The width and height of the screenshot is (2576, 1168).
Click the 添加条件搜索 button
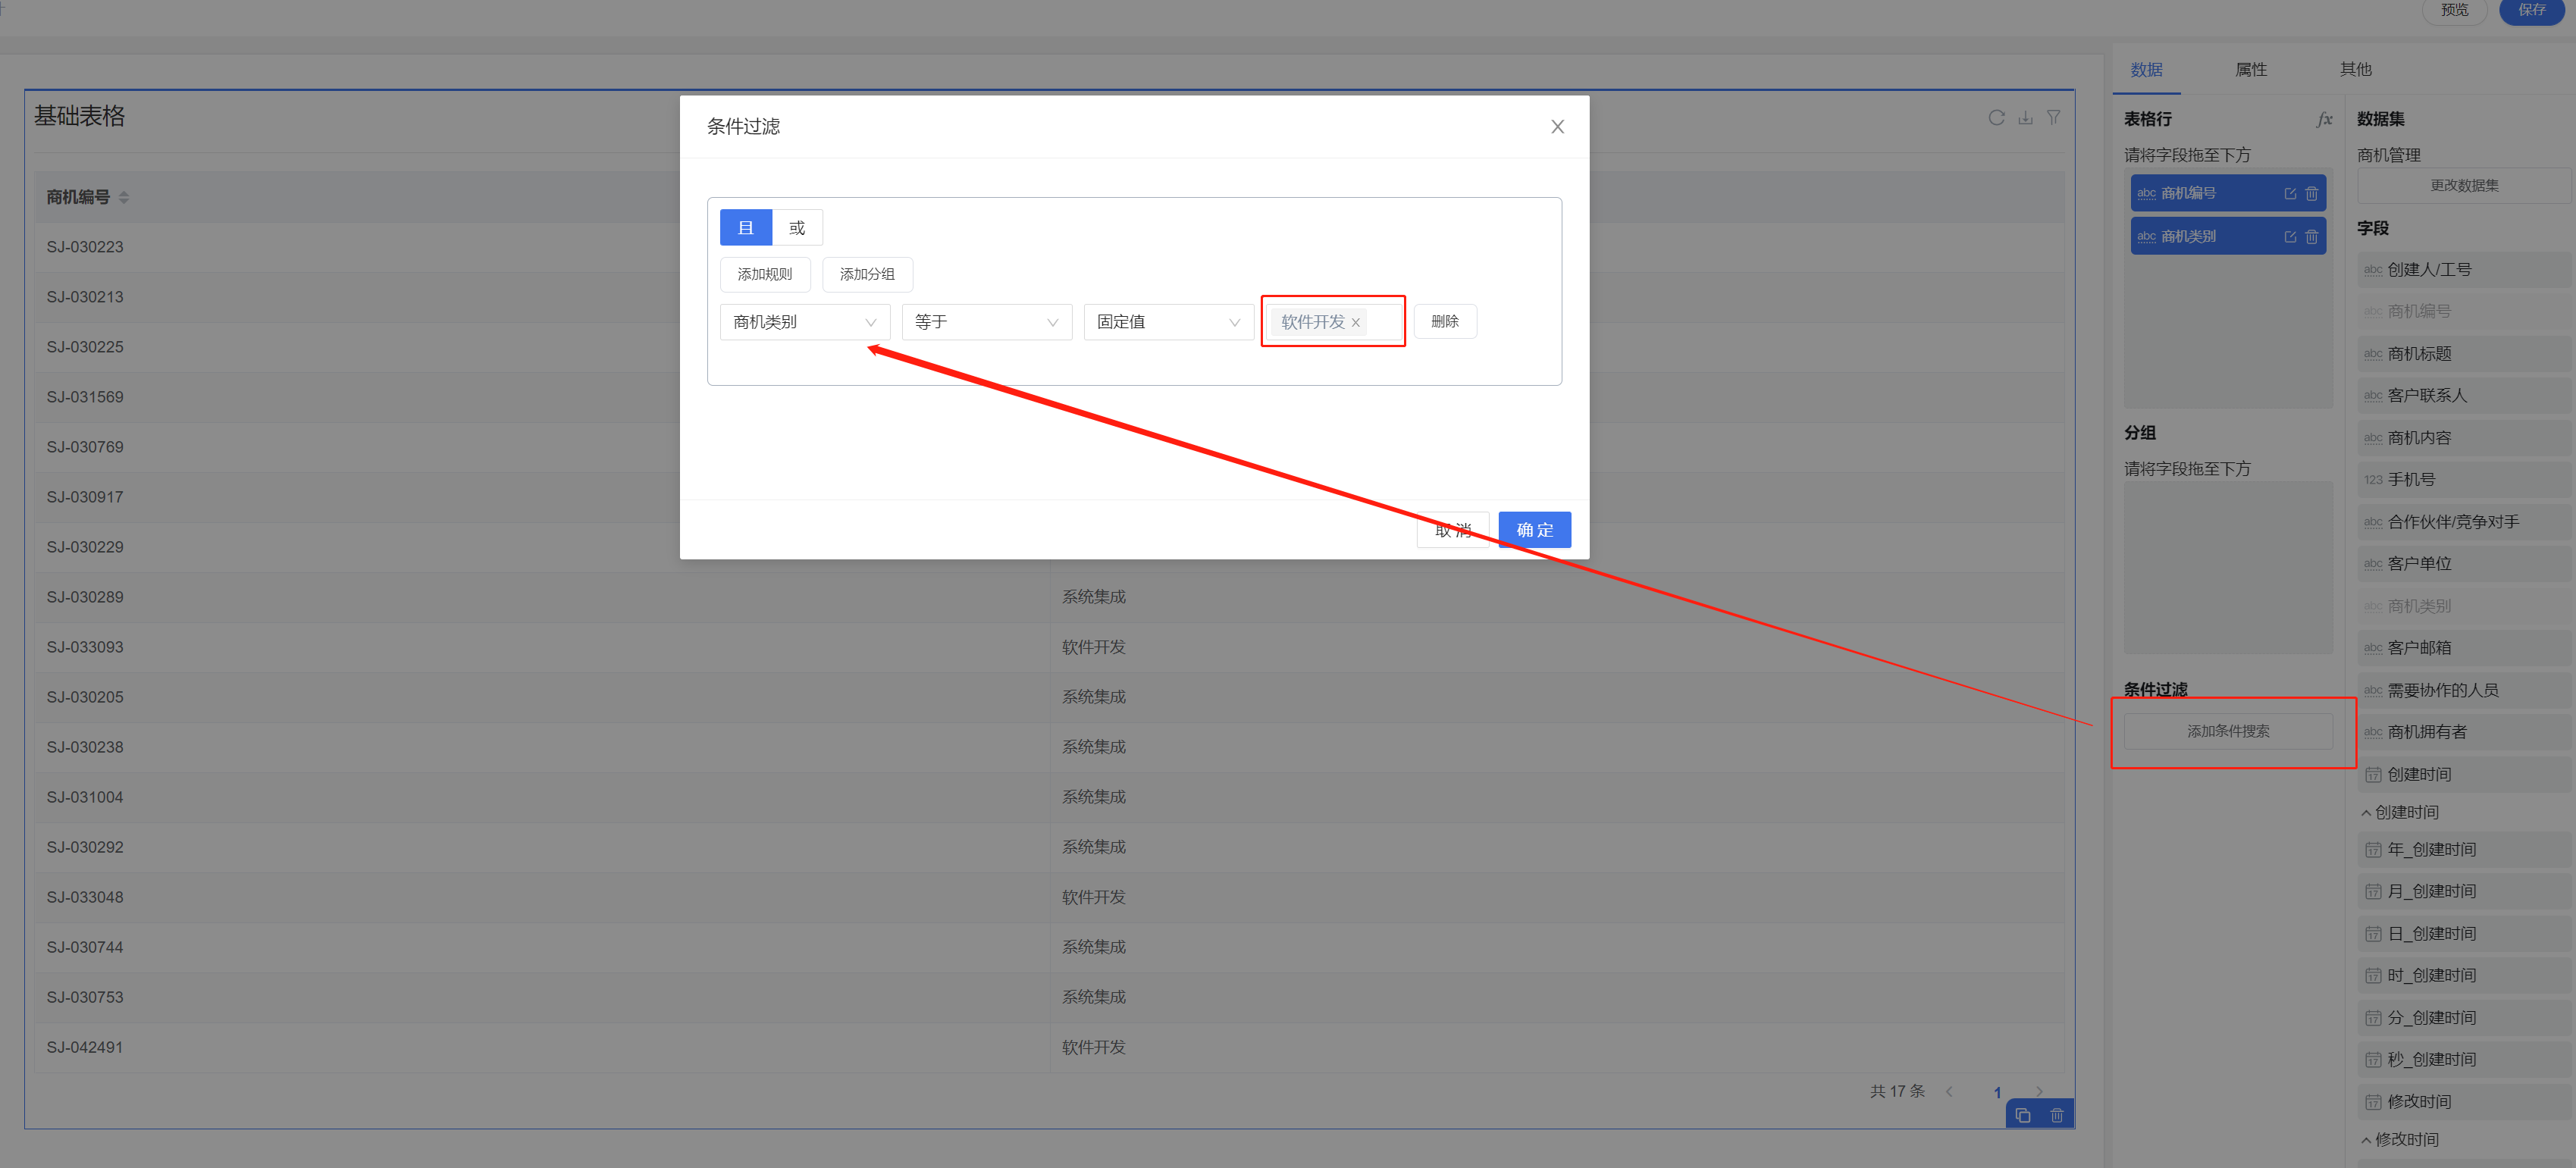coord(2228,731)
